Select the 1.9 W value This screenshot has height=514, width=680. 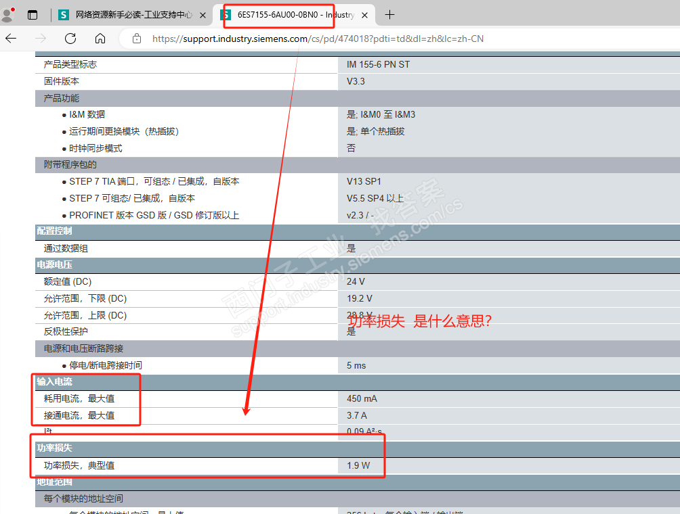(x=358, y=466)
